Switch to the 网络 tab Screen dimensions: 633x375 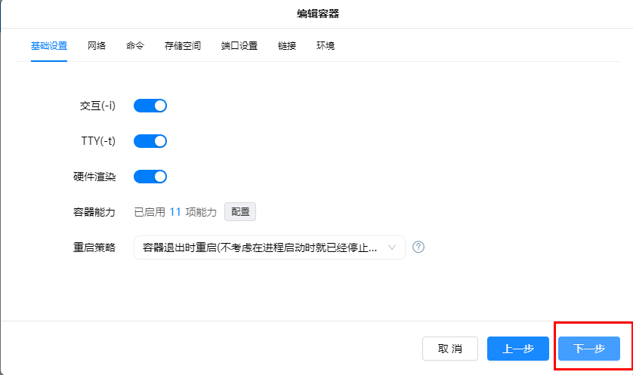(x=97, y=46)
